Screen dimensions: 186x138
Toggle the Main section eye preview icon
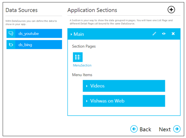coord(164,34)
